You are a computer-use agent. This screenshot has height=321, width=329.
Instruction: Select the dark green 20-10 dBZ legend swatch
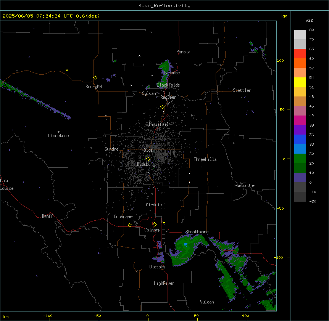tap(300, 168)
